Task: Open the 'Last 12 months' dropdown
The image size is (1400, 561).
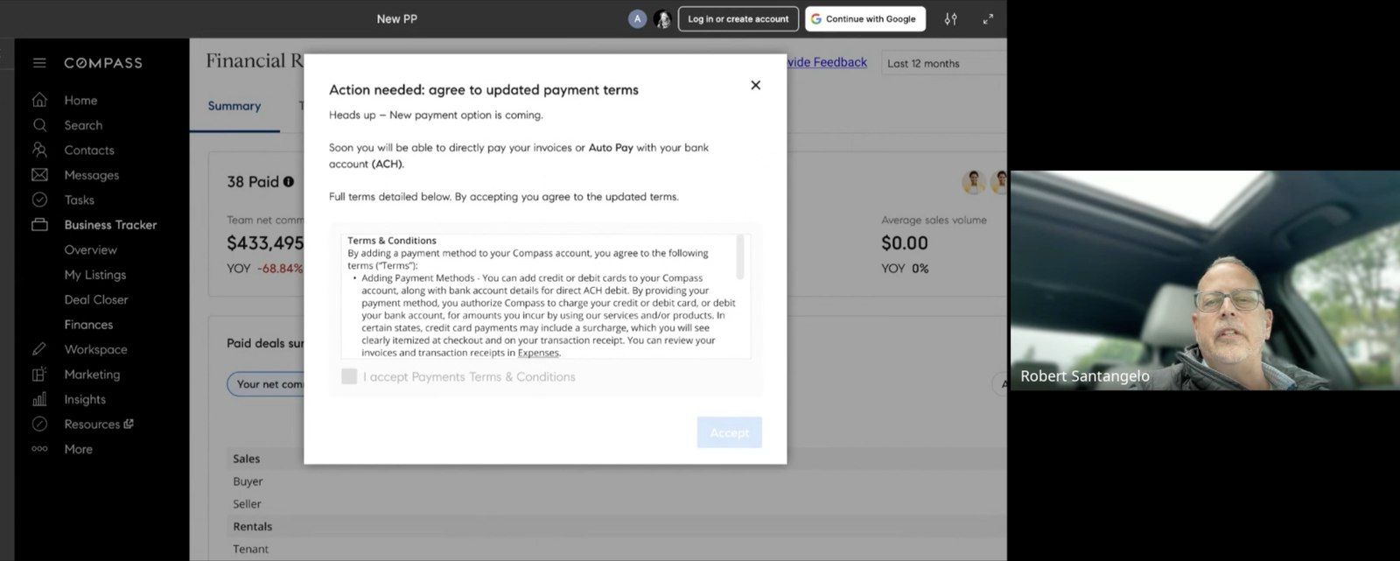Action: [x=943, y=63]
